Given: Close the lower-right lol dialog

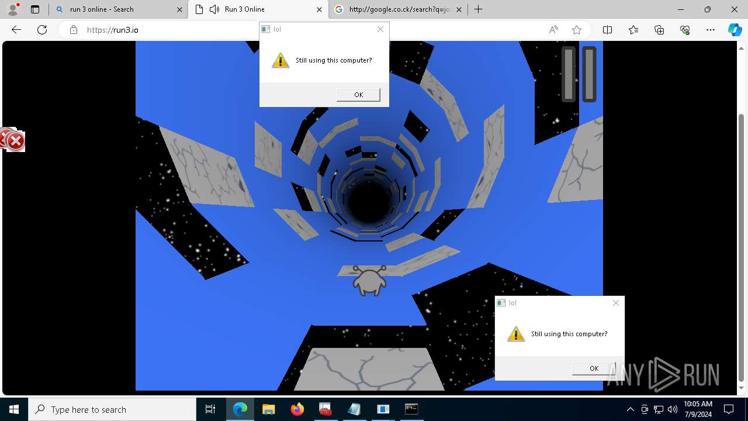Looking at the screenshot, I should tap(616, 303).
